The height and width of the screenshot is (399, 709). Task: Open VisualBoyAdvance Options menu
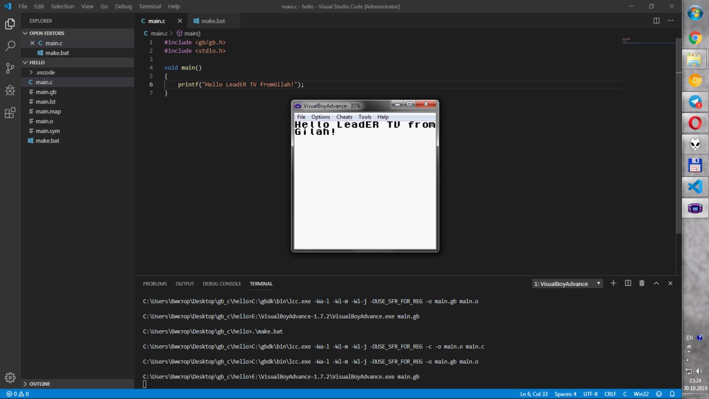(321, 117)
